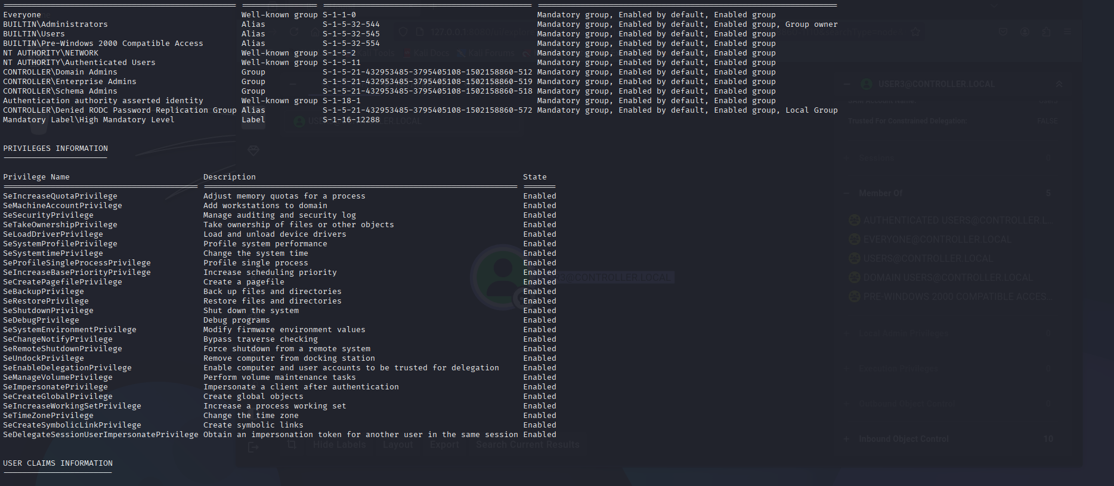The height and width of the screenshot is (486, 1114).
Task: Click 'SeDelegateSessionUserImpersonatePrivilege' in terminal
Action: point(101,435)
